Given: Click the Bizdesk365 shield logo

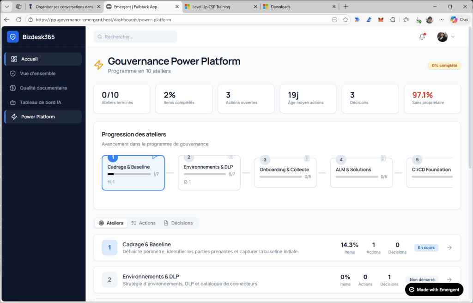Looking at the screenshot, I should [13, 37].
